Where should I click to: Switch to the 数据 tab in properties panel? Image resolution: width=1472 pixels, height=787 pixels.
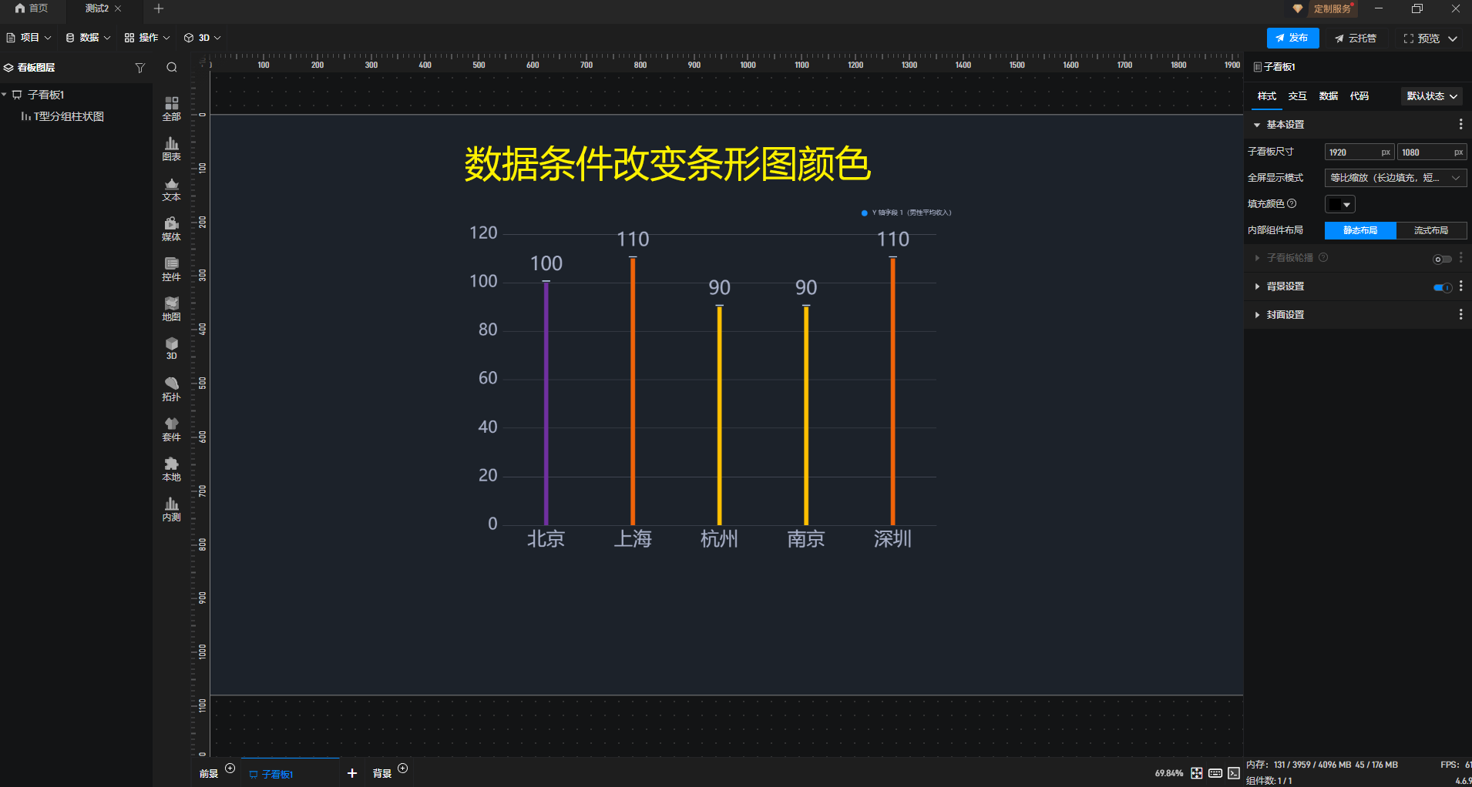pos(1327,96)
